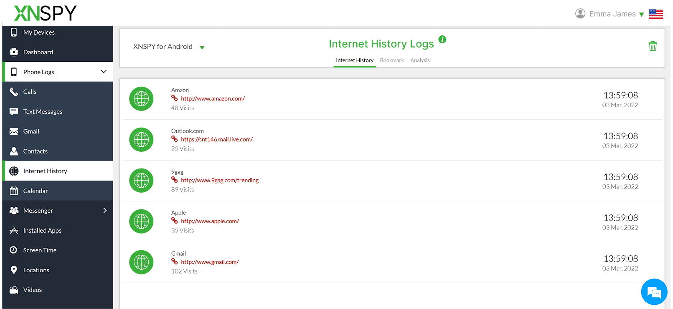The height and width of the screenshot is (309, 673).
Task: Open the live chat bubble icon
Action: tap(654, 292)
